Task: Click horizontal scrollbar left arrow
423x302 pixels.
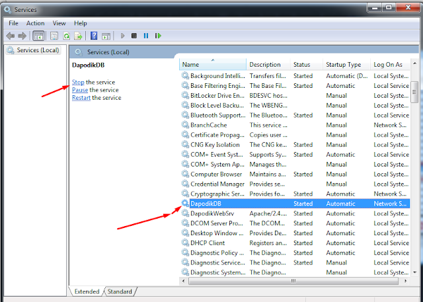Action: point(184,281)
